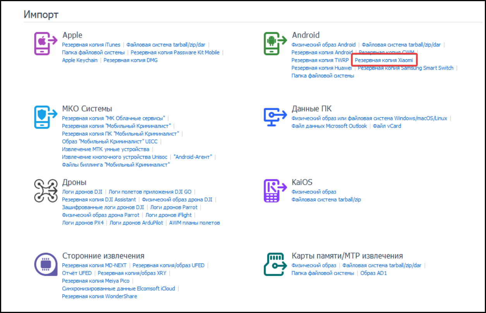Screen dimensions: 486x313
Task: Select Резервная копия Xiaomi link
Action: click(384, 60)
